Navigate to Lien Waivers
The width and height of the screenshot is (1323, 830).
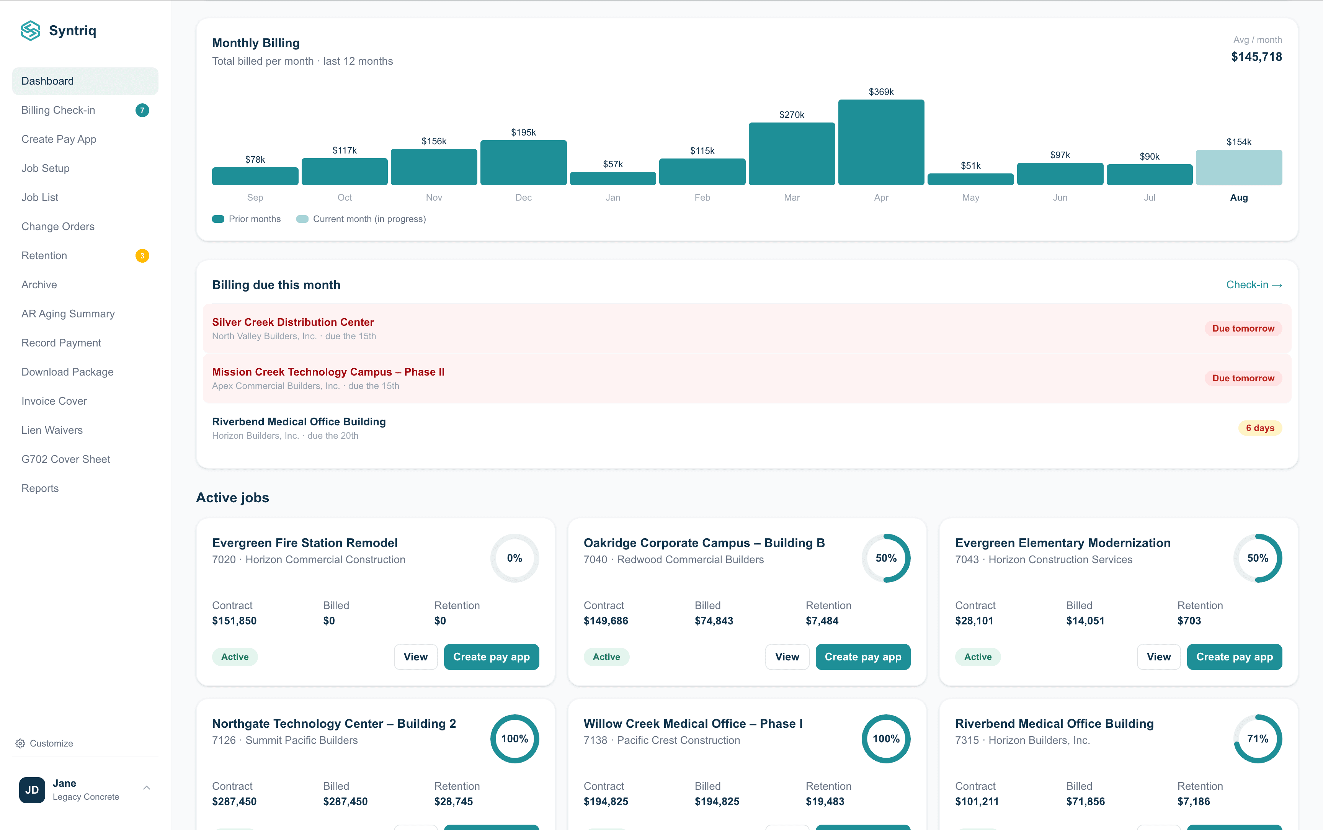point(85,430)
